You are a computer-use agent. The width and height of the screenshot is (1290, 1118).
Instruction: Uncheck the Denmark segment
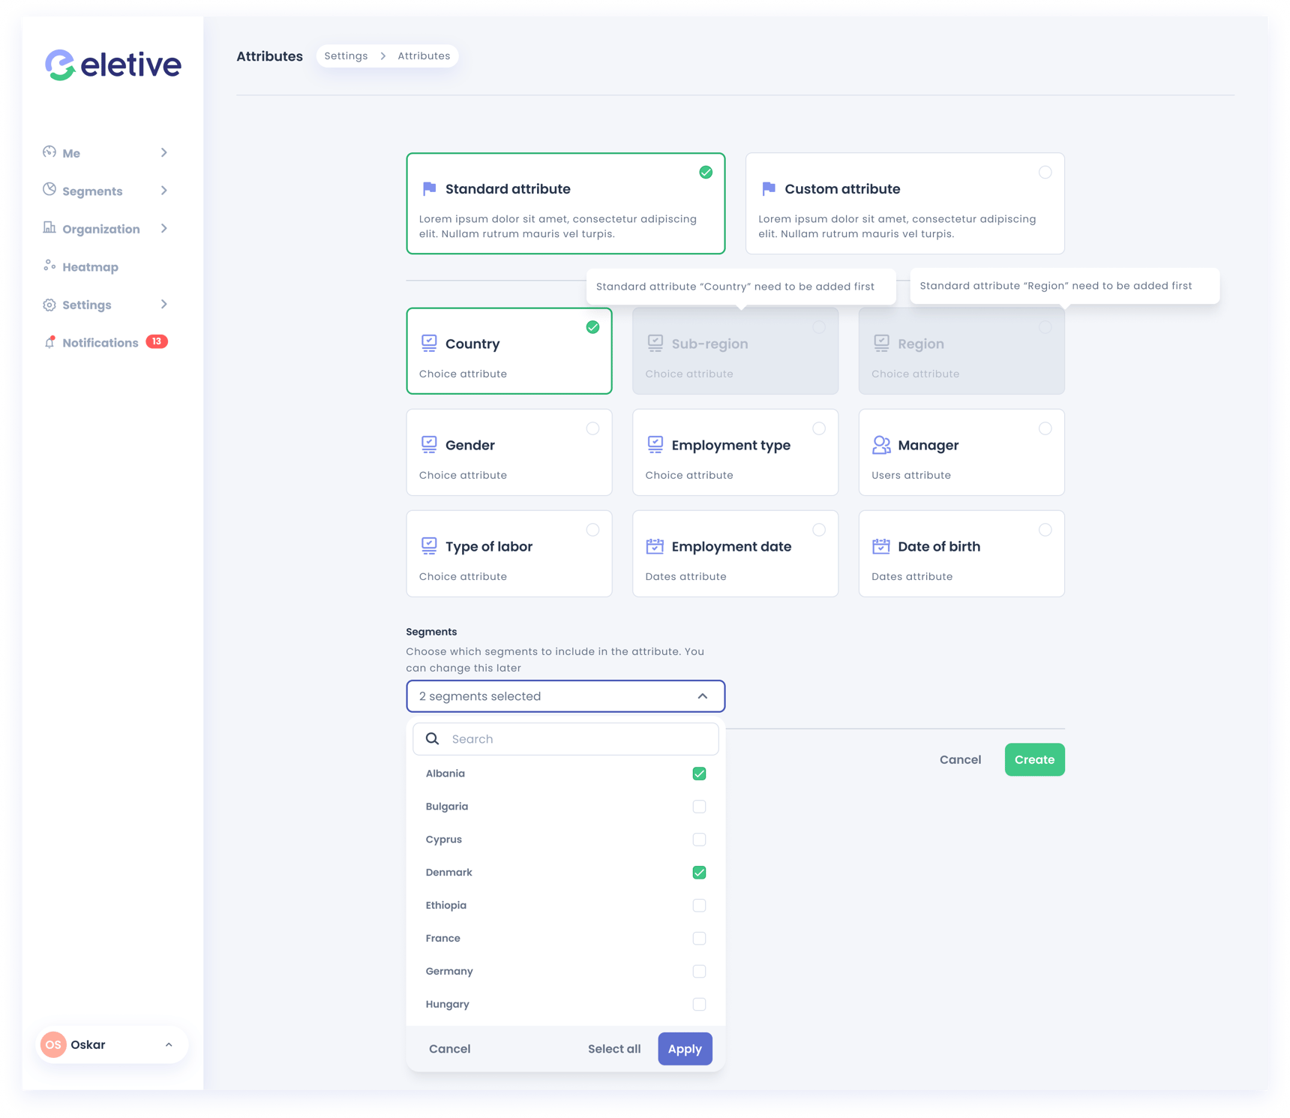coord(699,872)
